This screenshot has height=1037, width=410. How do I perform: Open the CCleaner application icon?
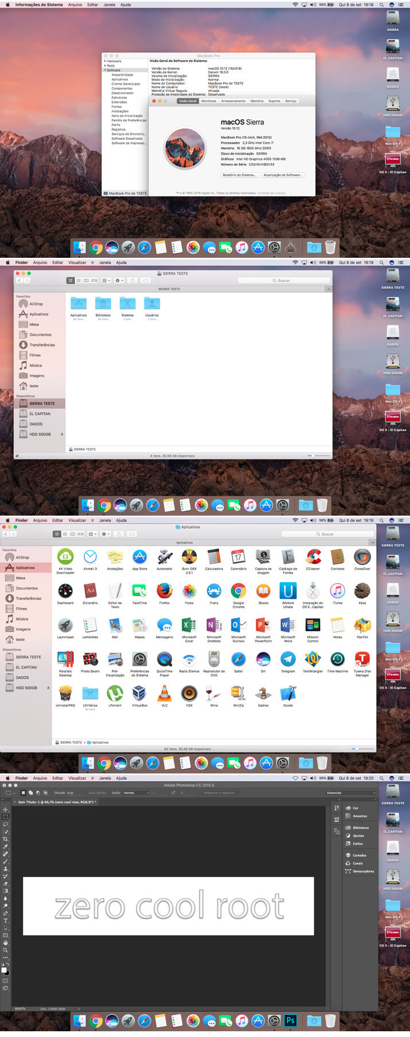click(313, 557)
